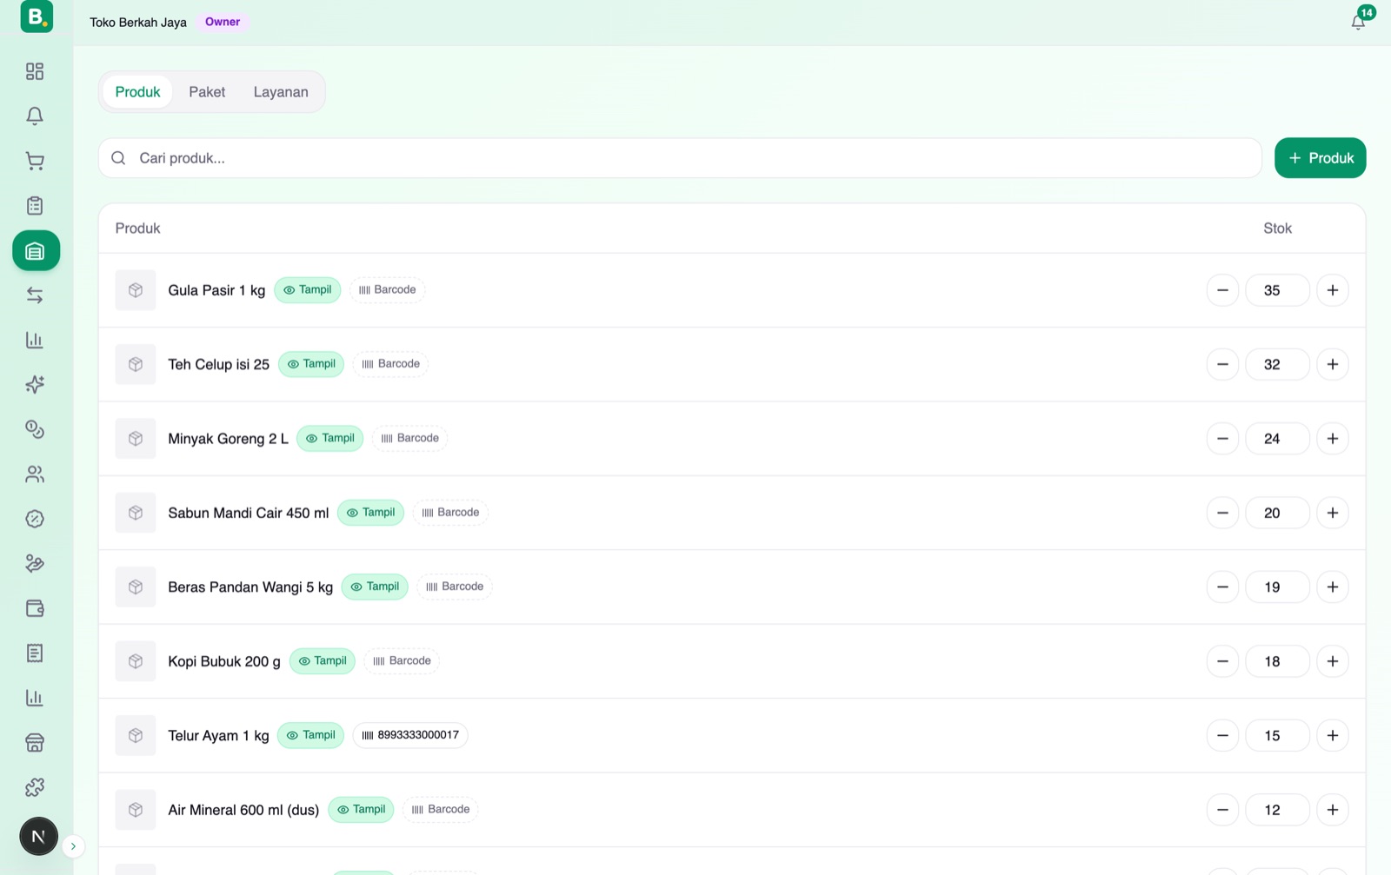Toggle Tampil visibility for Sabun Mandi Cair 450 ml
Image resolution: width=1391 pixels, height=875 pixels.
click(x=370, y=513)
